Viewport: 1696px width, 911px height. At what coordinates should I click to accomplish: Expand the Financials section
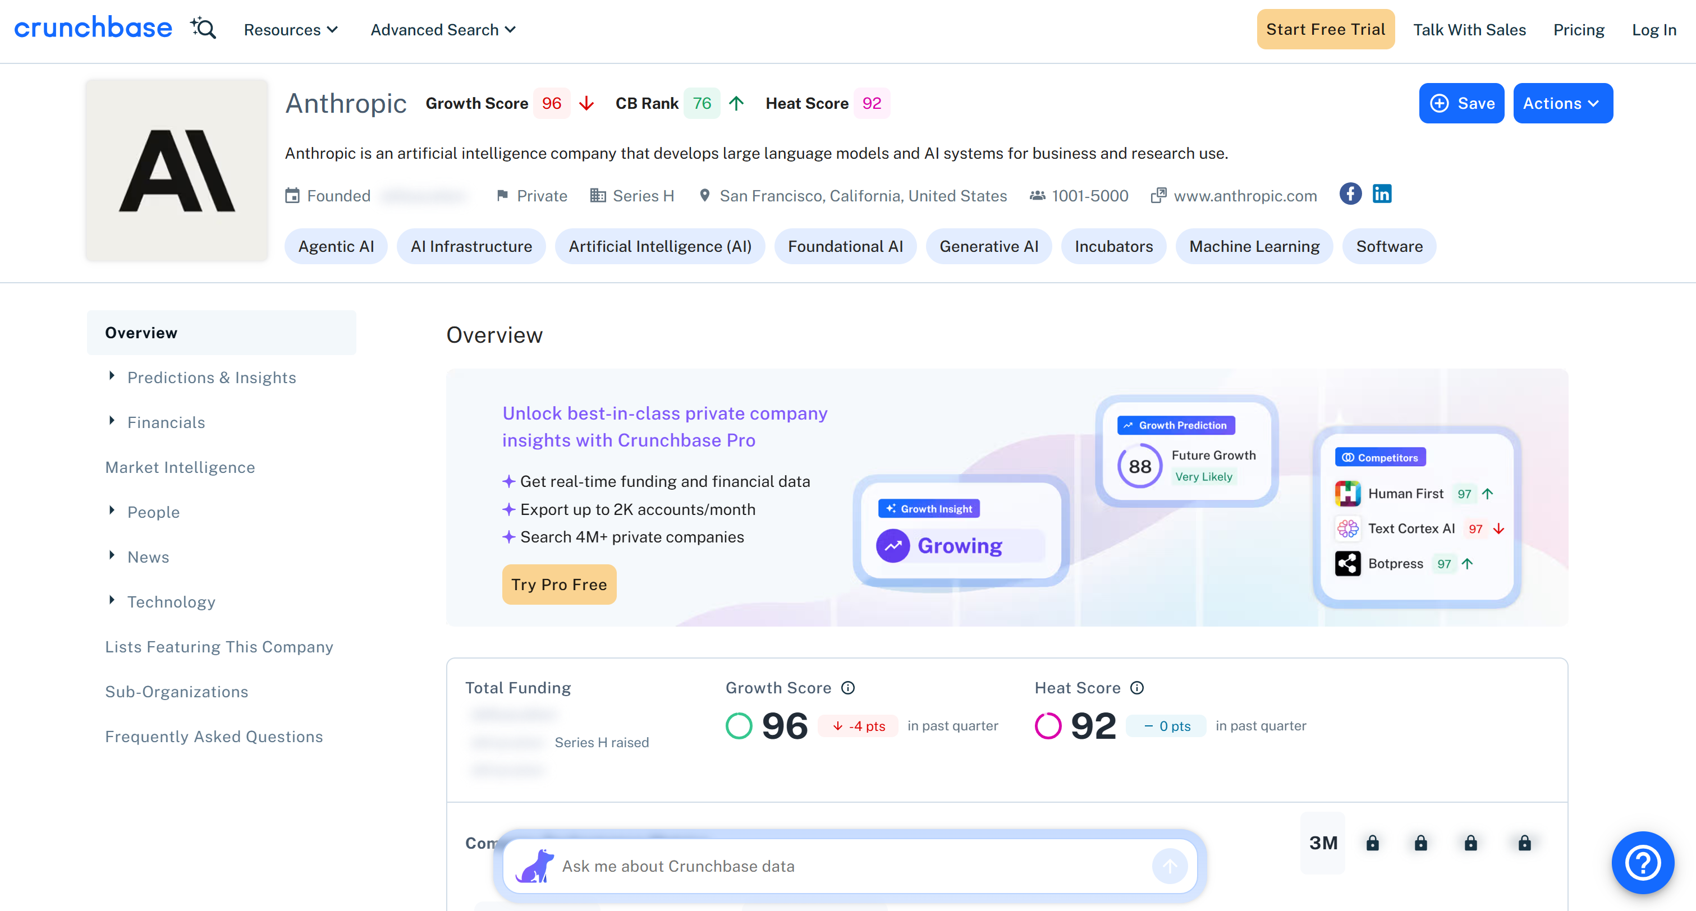tap(111, 421)
